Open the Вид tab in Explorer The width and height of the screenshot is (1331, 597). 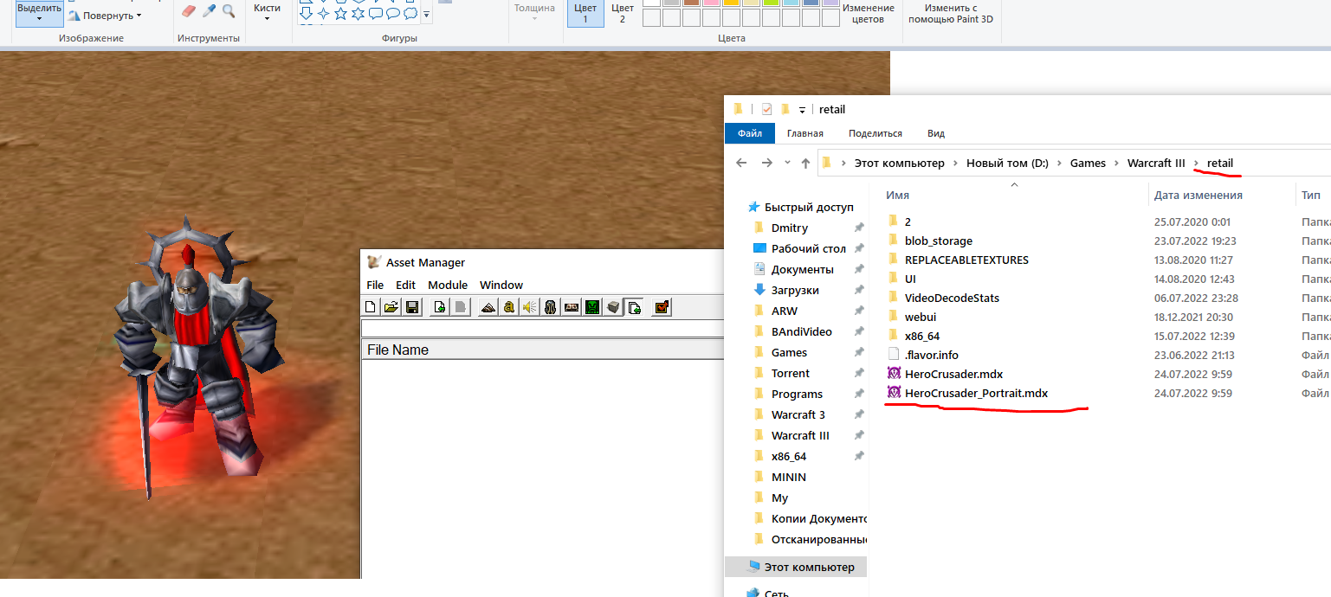[936, 133]
